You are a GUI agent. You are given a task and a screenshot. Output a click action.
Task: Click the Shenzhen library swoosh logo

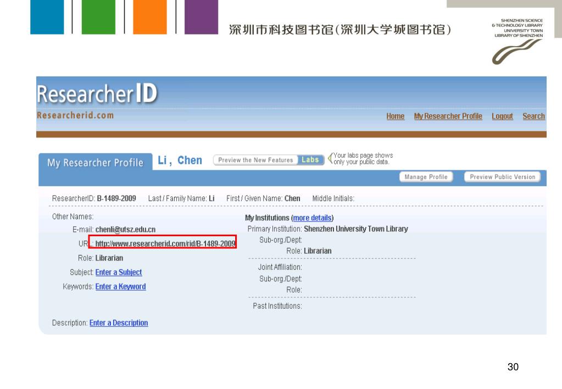click(517, 52)
